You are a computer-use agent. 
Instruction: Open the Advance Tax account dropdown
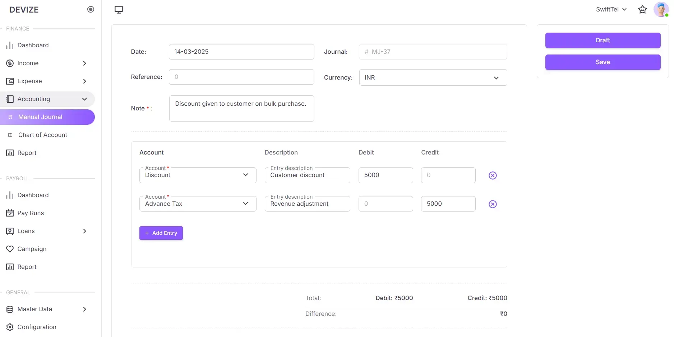pyautogui.click(x=198, y=204)
